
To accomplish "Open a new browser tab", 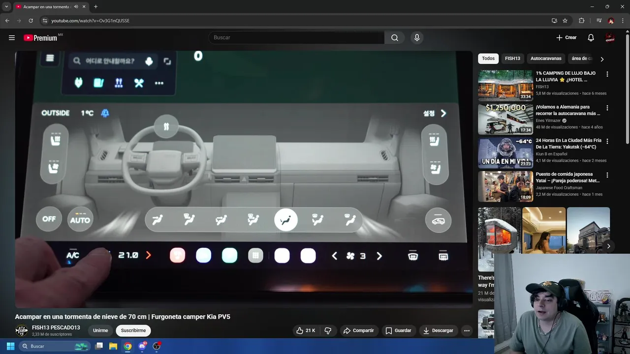I will pos(95,7).
